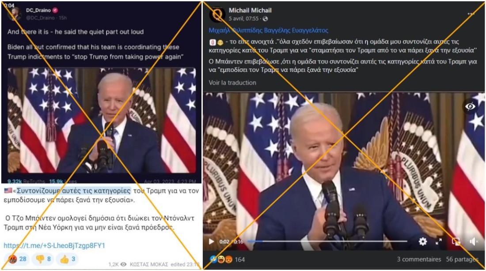Click Michail Michail profile avatar
This screenshot has width=486, height=271.
pyautogui.click(x=217, y=14)
